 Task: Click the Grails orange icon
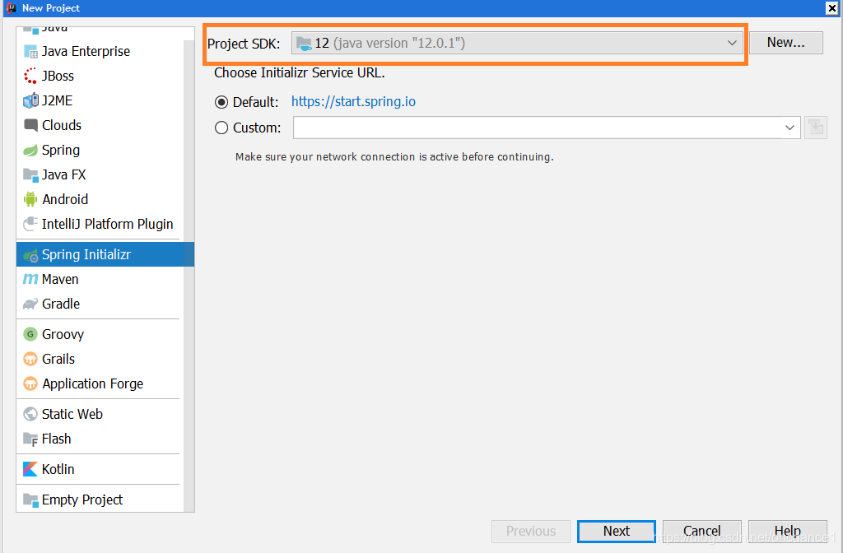click(x=30, y=359)
